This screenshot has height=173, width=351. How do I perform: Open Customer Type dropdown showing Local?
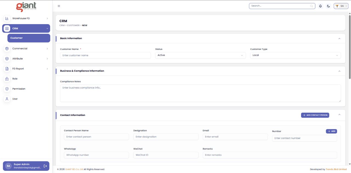coord(295,55)
